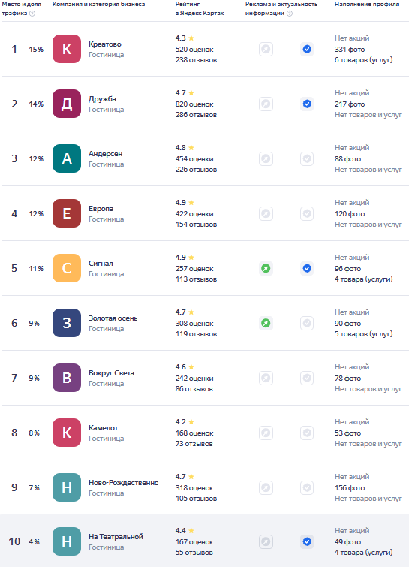Image resolution: width=409 pixels, height=567 pixels.
Task: Click the Рейтинг в Яндекс Картах column header
Action: coord(200,8)
